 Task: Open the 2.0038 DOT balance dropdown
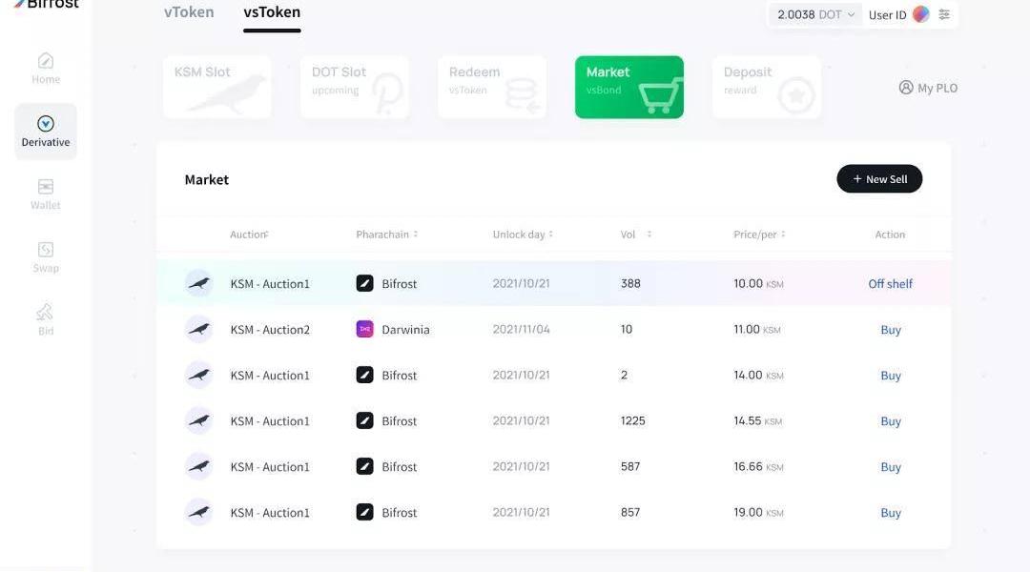pyautogui.click(x=815, y=14)
